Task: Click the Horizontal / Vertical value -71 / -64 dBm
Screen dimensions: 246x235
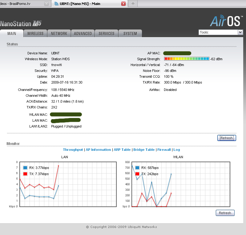Action: point(174,65)
